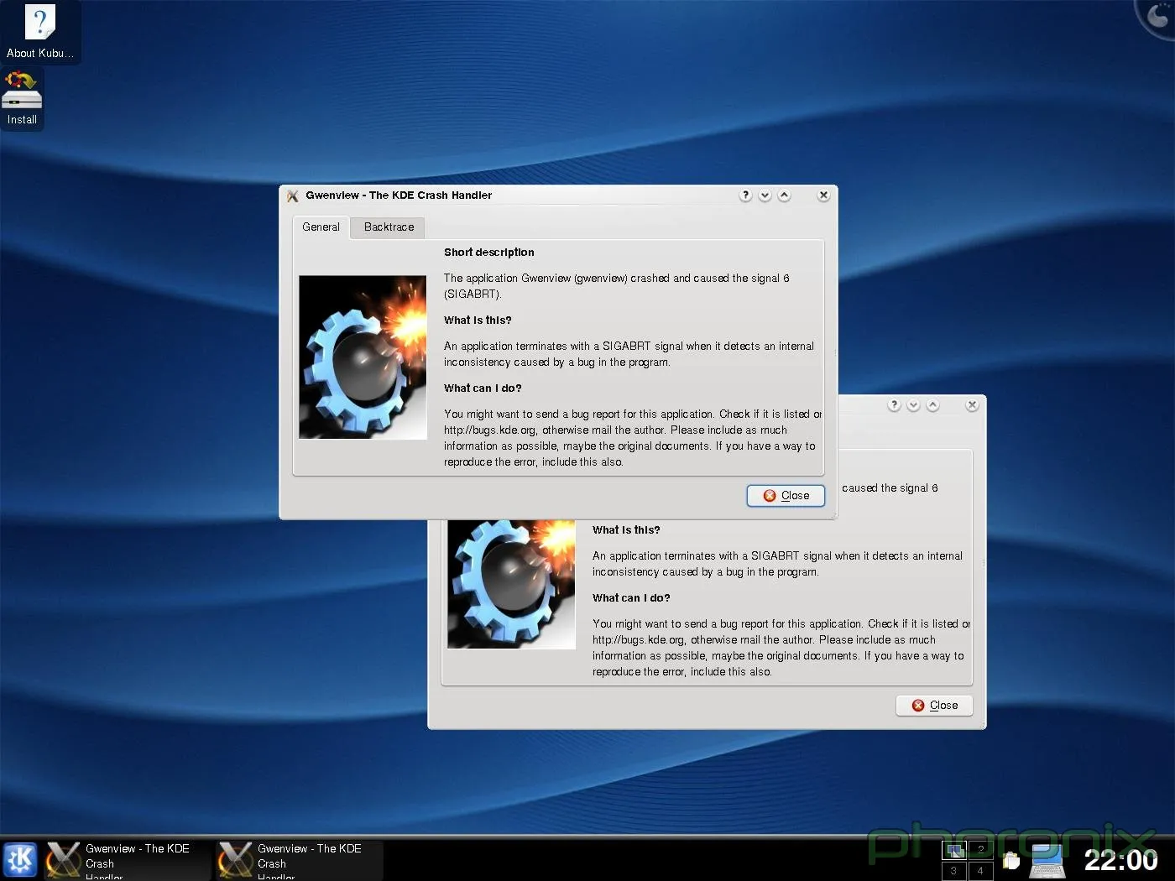Open the Klipper clipboard tray icon
Image resolution: width=1175 pixels, height=881 pixels.
[1011, 861]
